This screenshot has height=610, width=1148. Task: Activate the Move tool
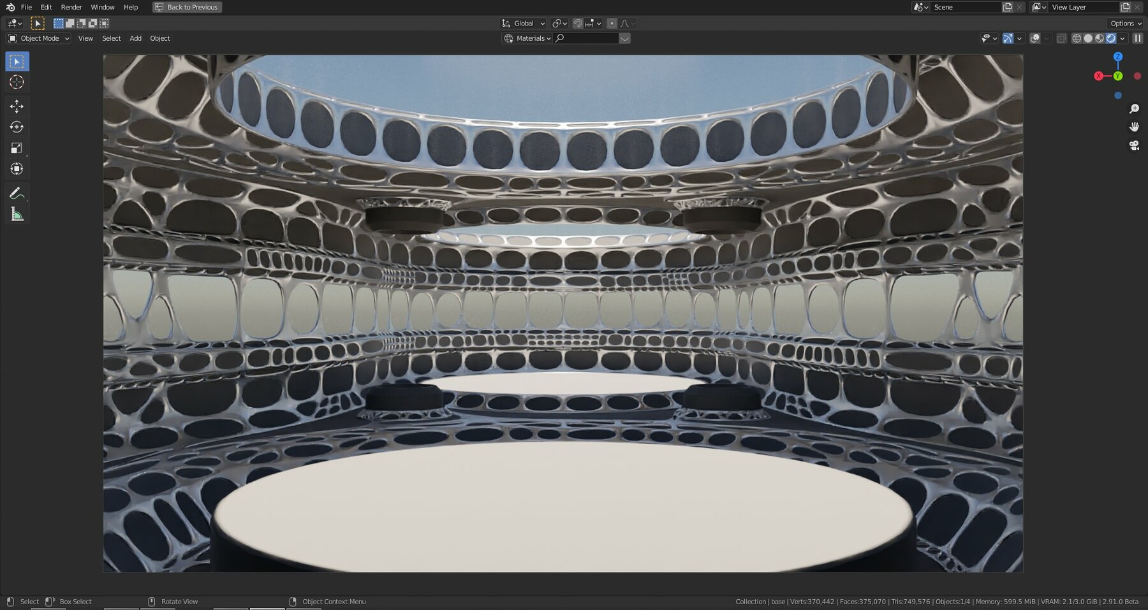(x=17, y=106)
